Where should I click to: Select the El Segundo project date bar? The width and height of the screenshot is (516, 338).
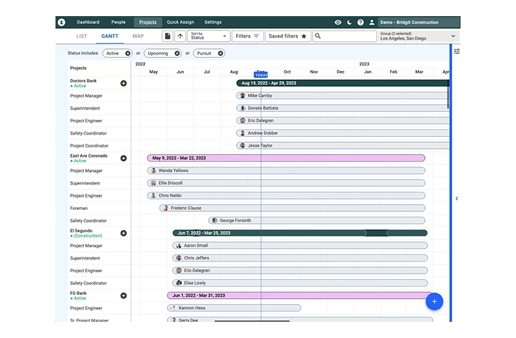(300, 233)
